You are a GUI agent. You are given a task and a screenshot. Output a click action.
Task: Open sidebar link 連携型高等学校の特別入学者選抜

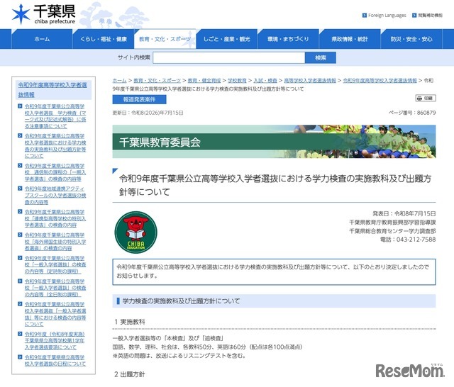[x=55, y=218]
